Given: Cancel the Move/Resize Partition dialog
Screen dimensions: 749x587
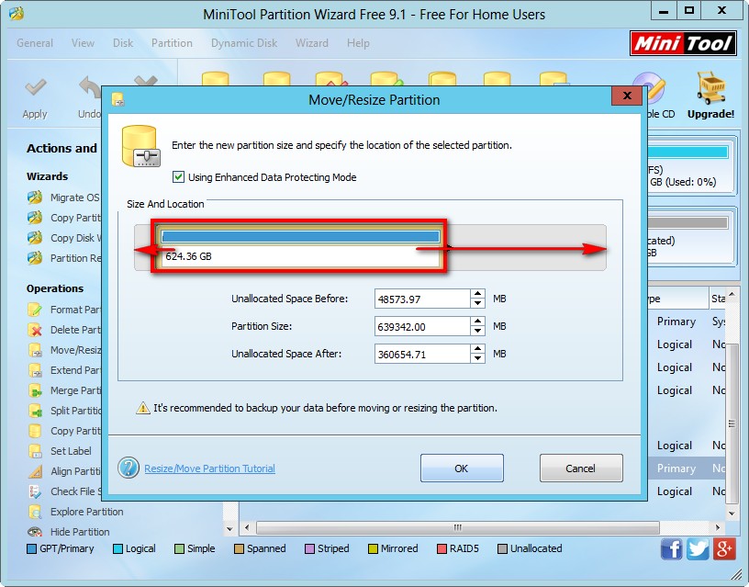Looking at the screenshot, I should tap(580, 468).
